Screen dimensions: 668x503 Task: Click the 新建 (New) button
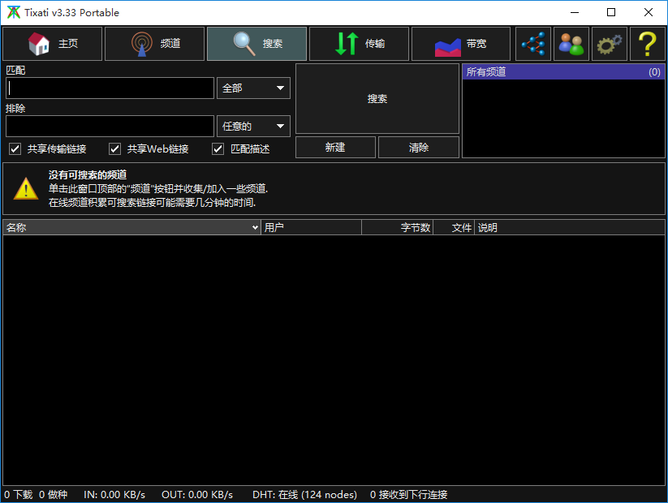pyautogui.click(x=336, y=148)
